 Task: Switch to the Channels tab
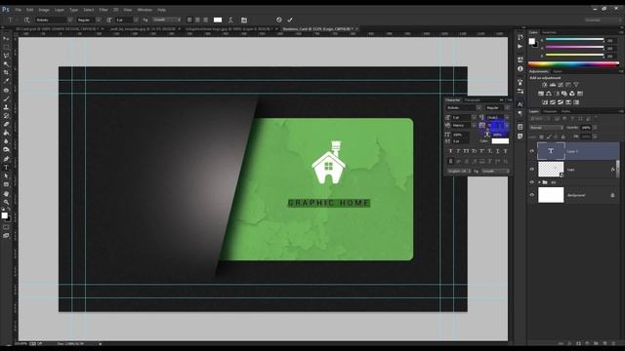click(x=550, y=112)
